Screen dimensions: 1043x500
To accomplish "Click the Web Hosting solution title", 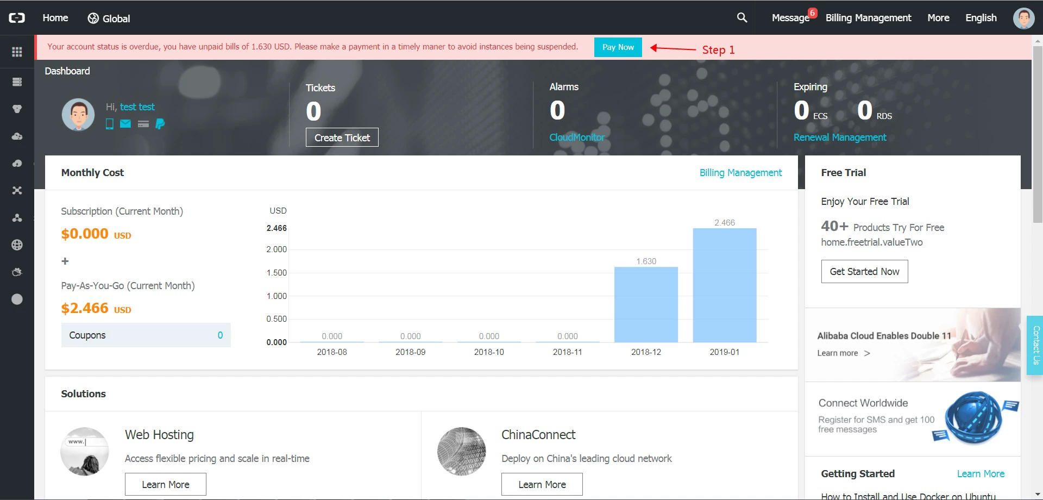I will point(159,435).
